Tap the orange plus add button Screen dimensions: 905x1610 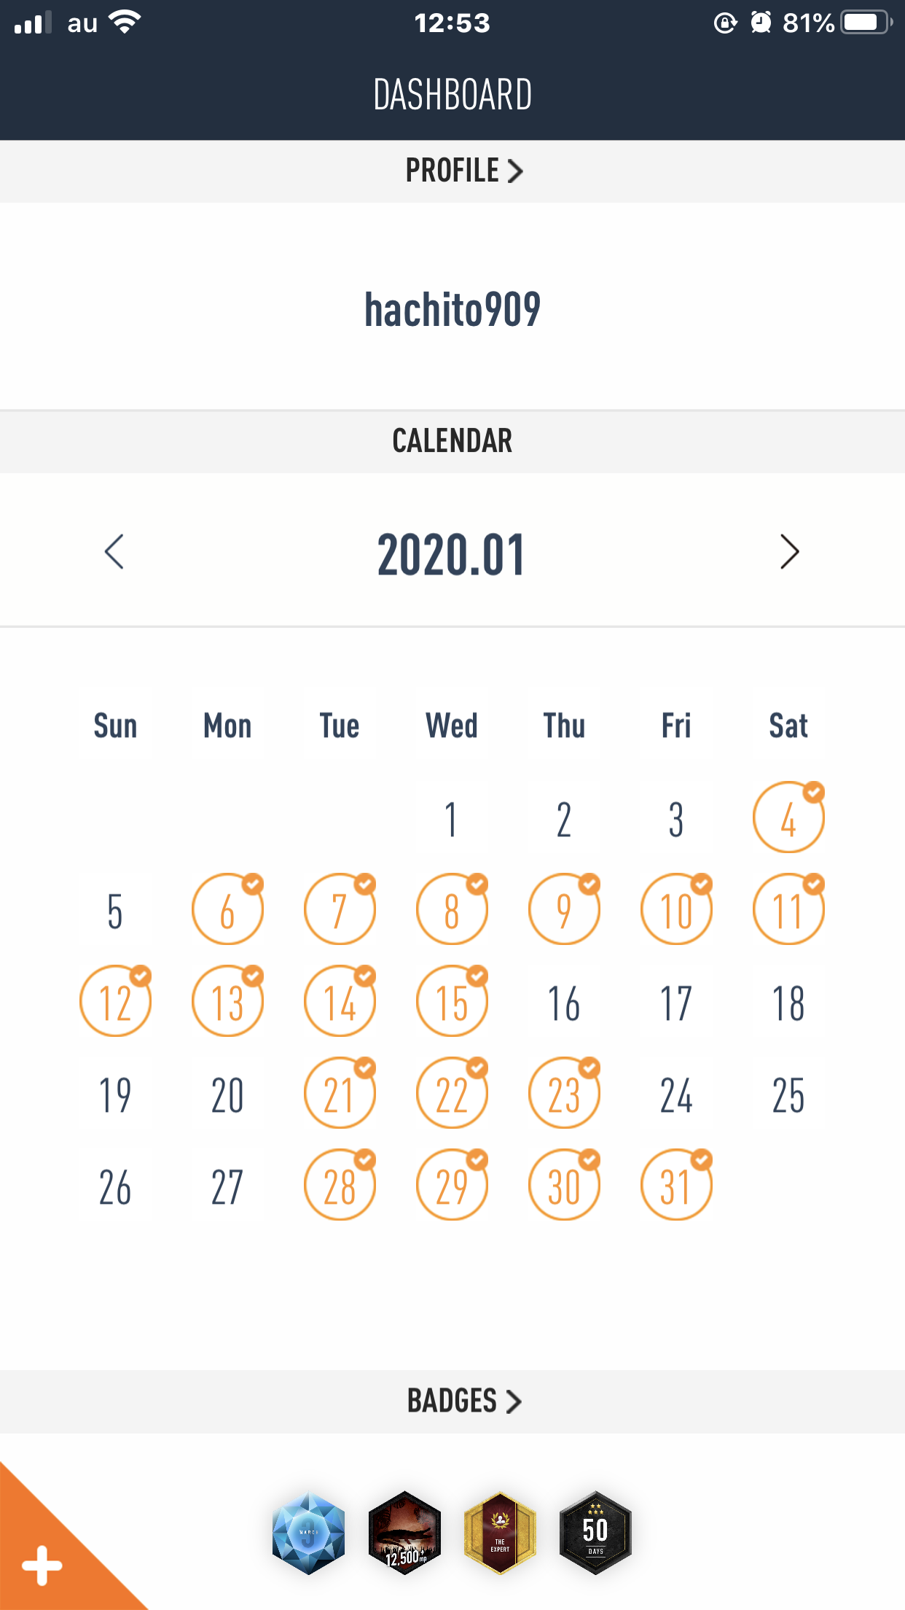(42, 1565)
